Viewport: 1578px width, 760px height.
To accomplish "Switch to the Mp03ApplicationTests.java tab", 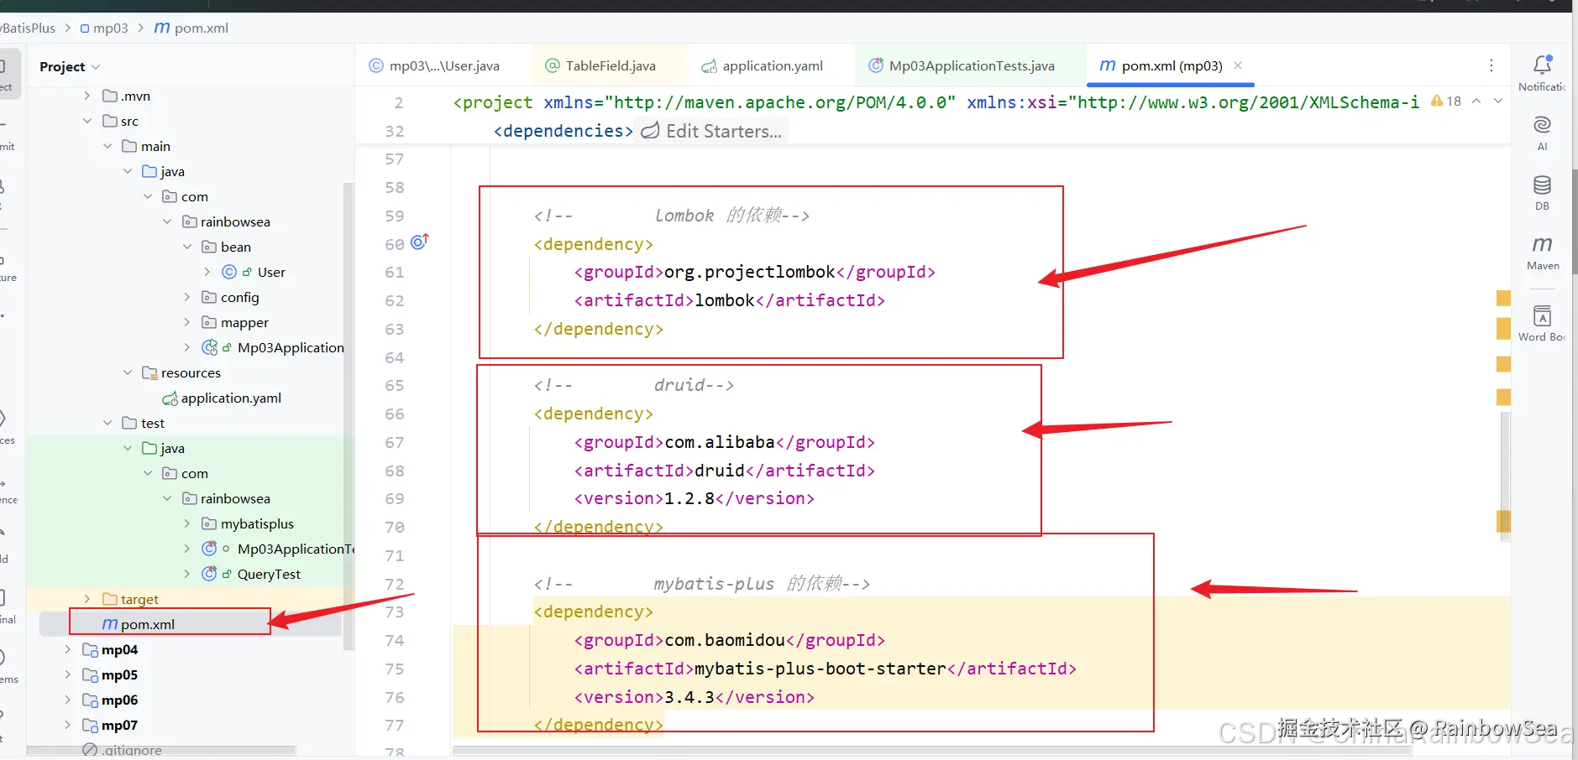I will 962,65.
